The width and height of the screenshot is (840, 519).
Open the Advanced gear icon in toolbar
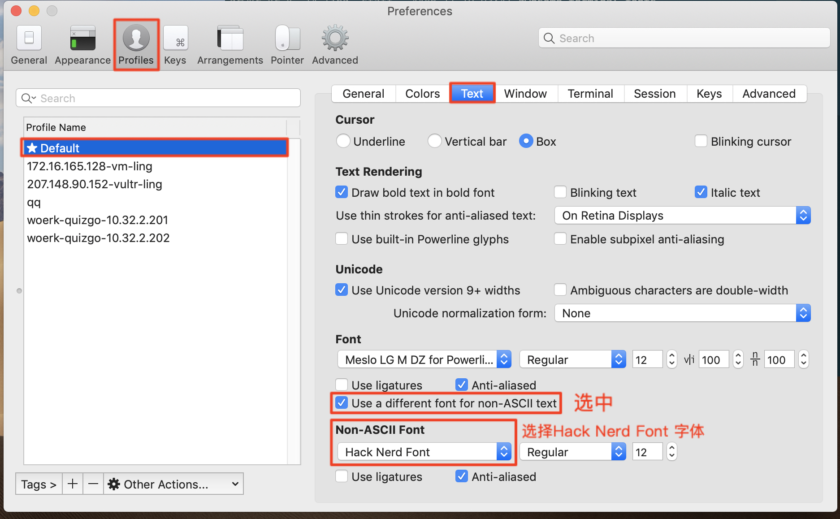[335, 38]
